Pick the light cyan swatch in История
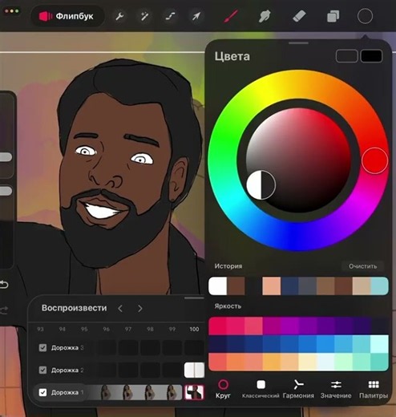 (x=380, y=286)
